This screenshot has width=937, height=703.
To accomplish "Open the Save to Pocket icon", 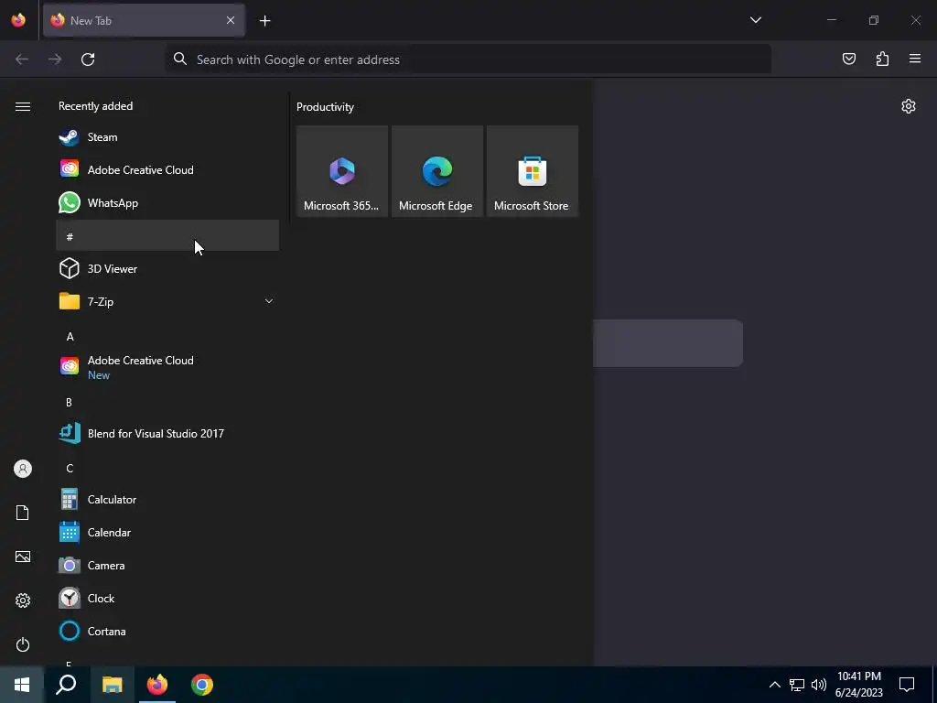I will click(x=848, y=59).
